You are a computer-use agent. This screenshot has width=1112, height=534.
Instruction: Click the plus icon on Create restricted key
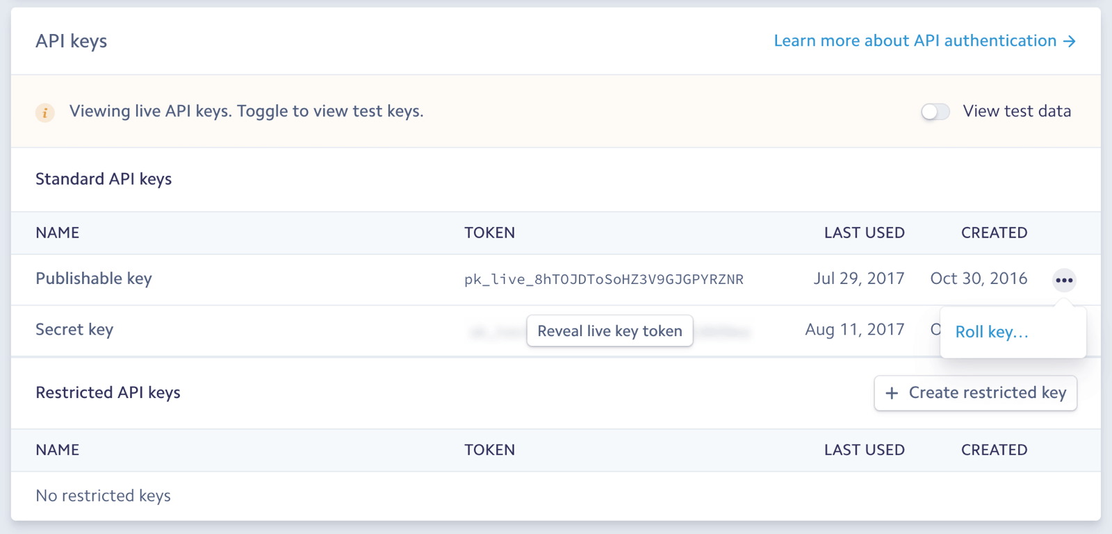[x=892, y=393]
